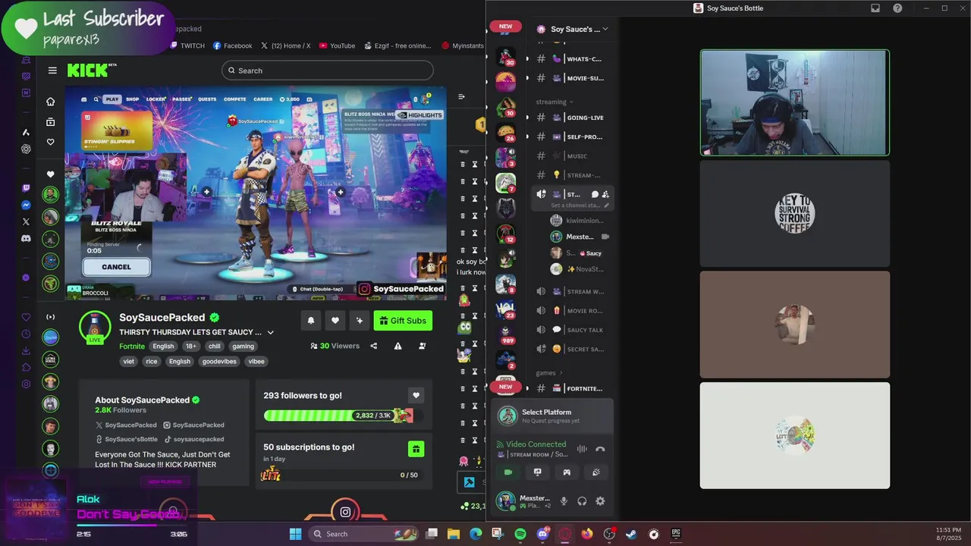The height and width of the screenshot is (546, 971).
Task: Join the MOVIE RO voice channel
Action: click(x=571, y=311)
